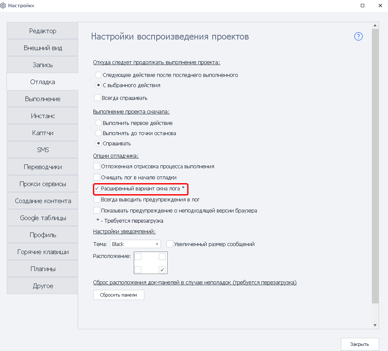Open the 'Редактор' settings tab

(x=42, y=31)
